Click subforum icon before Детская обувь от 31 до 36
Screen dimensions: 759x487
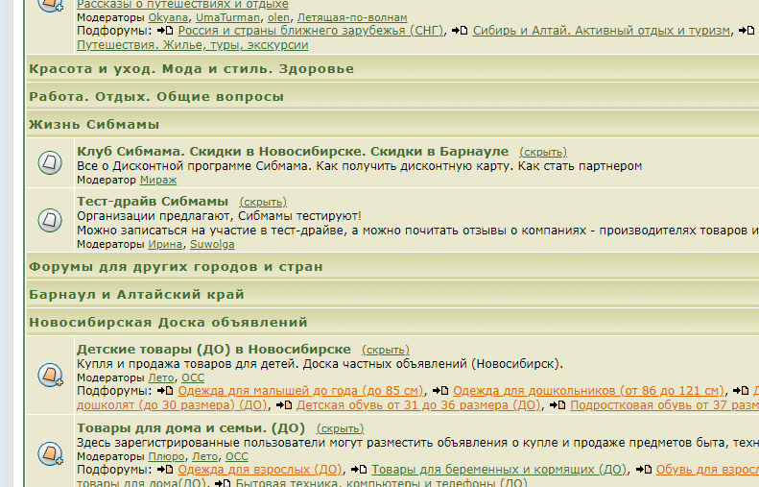coord(284,405)
